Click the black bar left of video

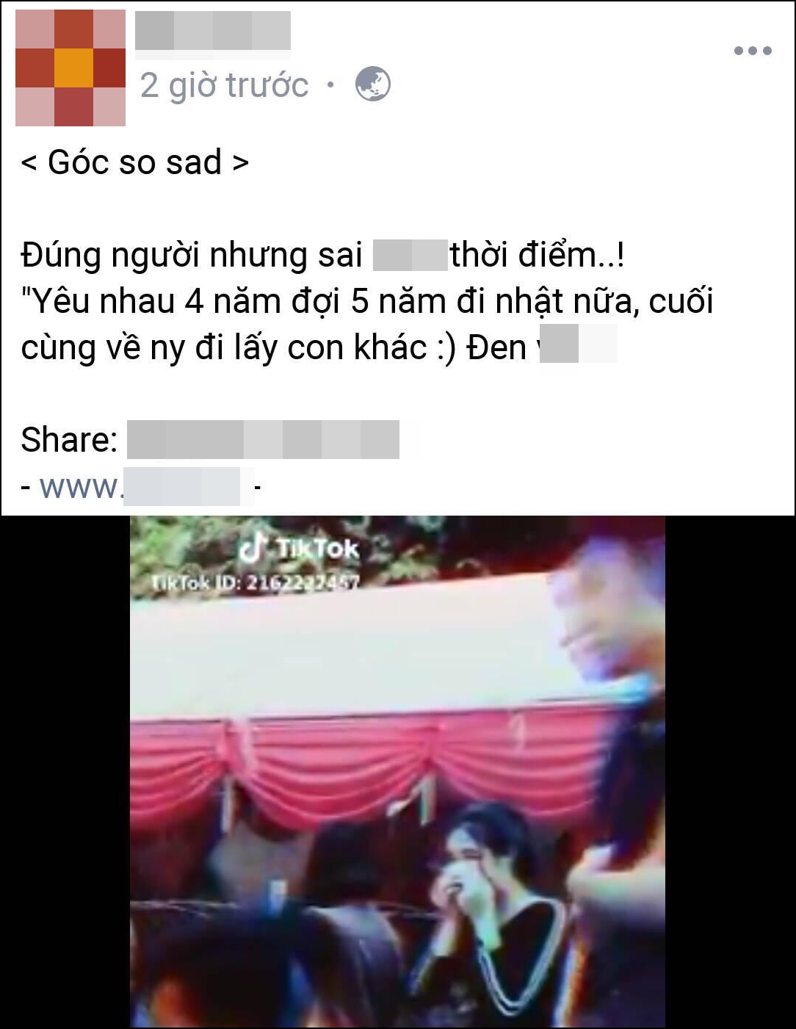pos(66,771)
